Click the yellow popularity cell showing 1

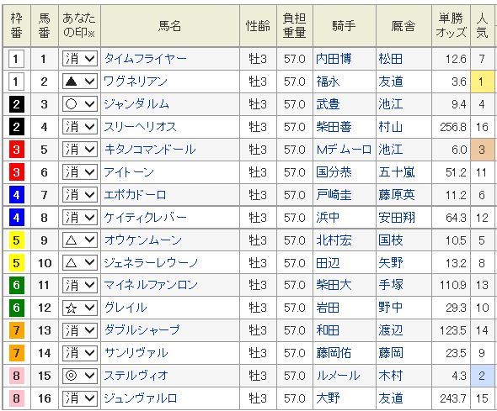[x=482, y=82]
